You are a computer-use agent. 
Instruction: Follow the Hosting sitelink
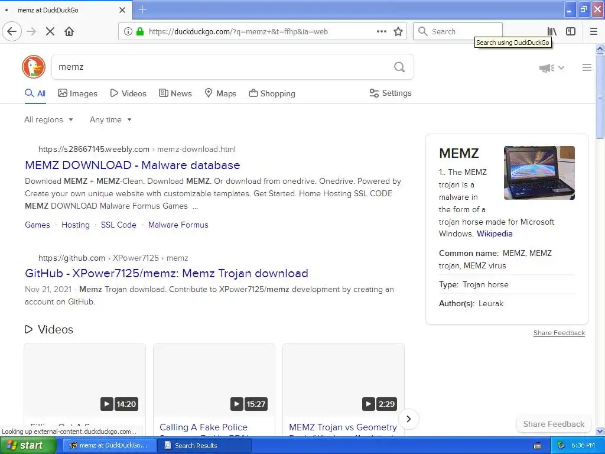click(x=76, y=225)
